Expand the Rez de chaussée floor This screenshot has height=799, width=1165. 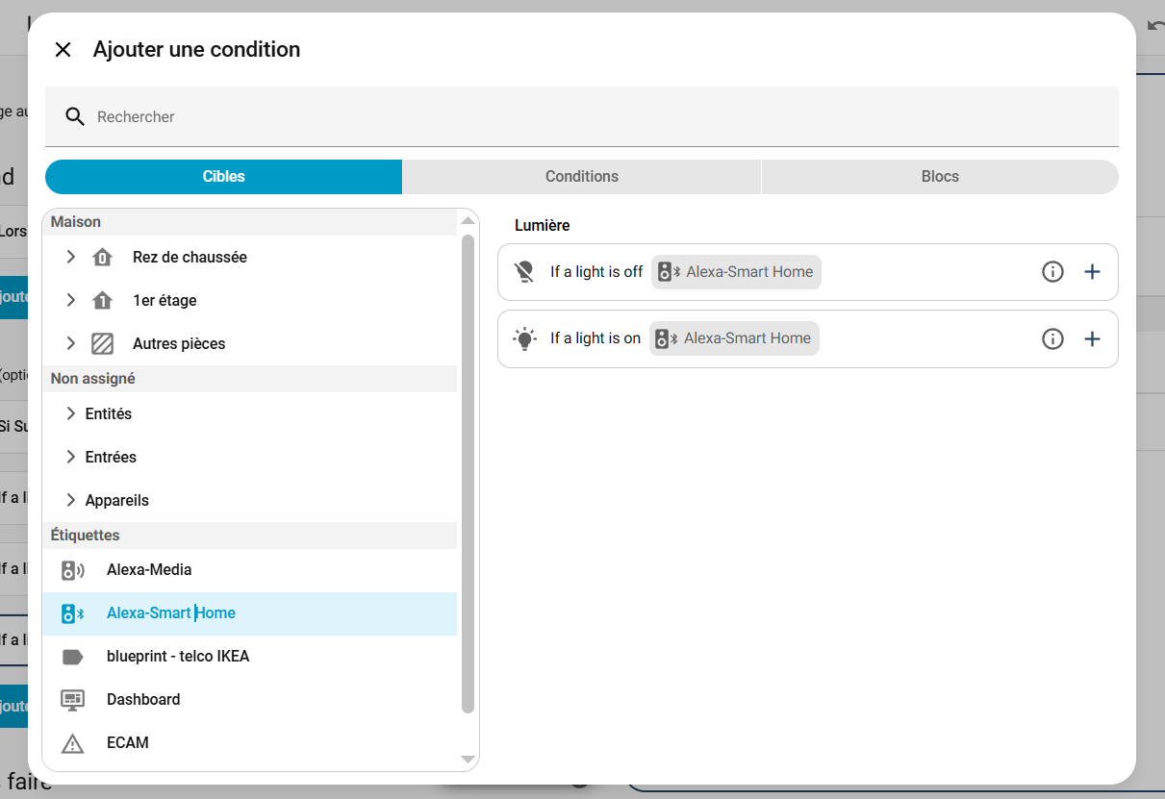pyautogui.click(x=70, y=257)
